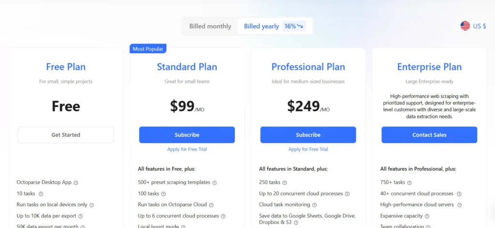Click help icon next to Expansive capacity
495x228 pixels.
427,216
